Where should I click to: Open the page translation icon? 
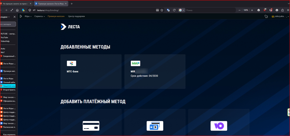tap(168, 10)
